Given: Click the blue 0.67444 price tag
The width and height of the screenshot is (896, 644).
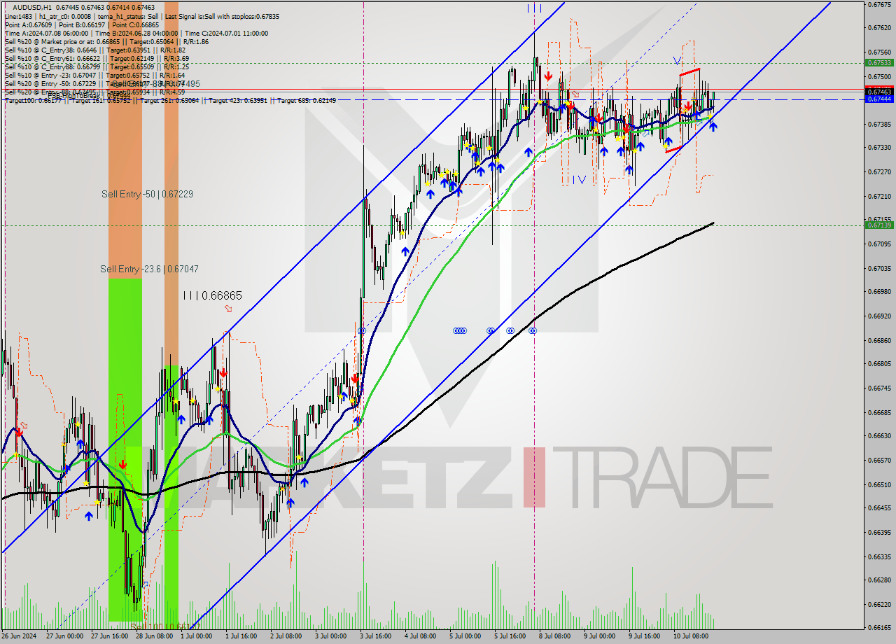Looking at the screenshot, I should click(x=879, y=99).
